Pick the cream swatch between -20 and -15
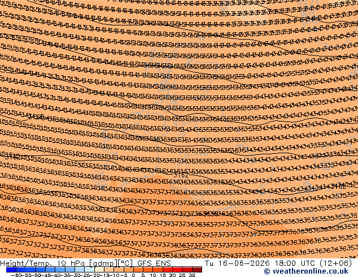 [x=99, y=270]
